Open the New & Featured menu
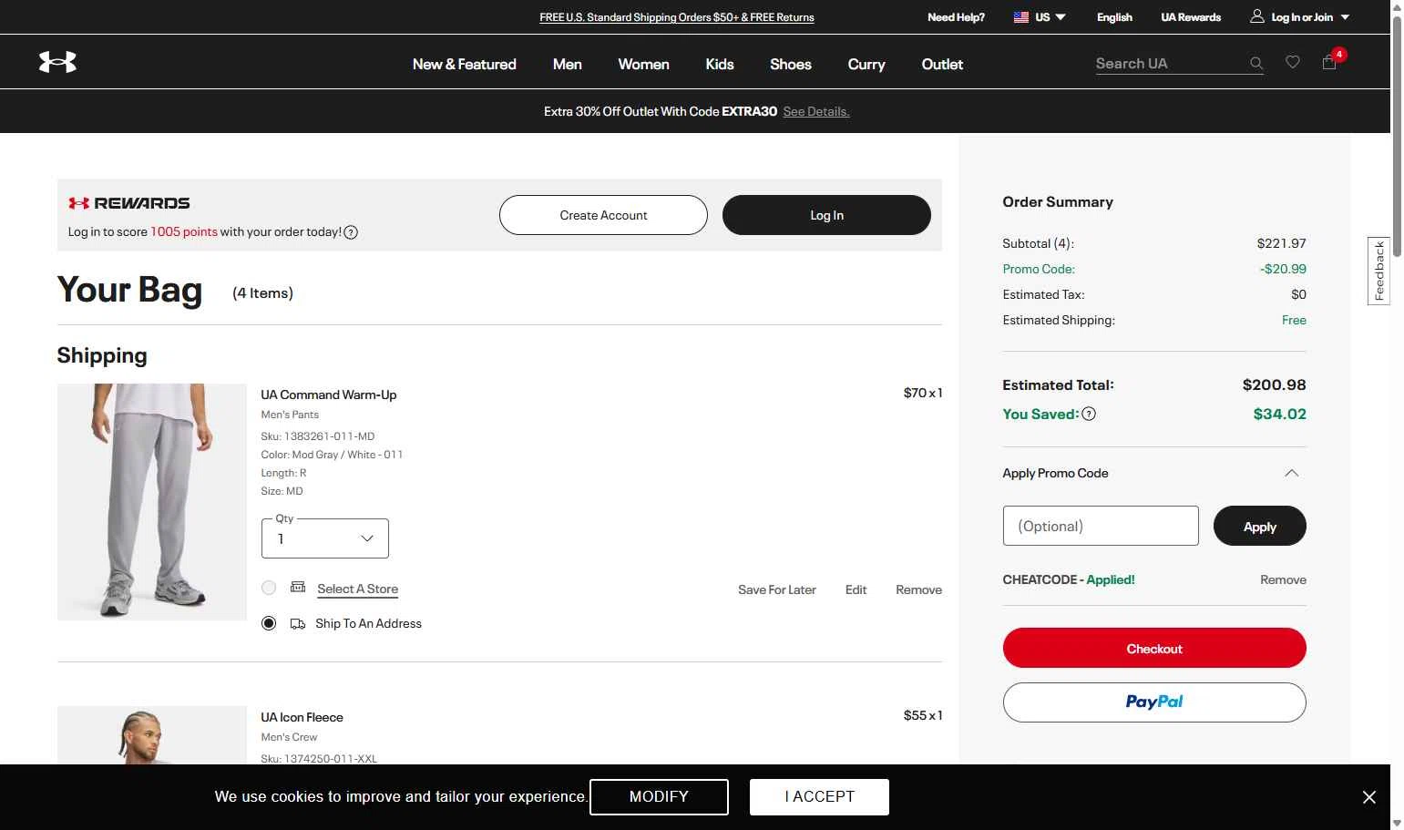The width and height of the screenshot is (1404, 830). tap(465, 64)
